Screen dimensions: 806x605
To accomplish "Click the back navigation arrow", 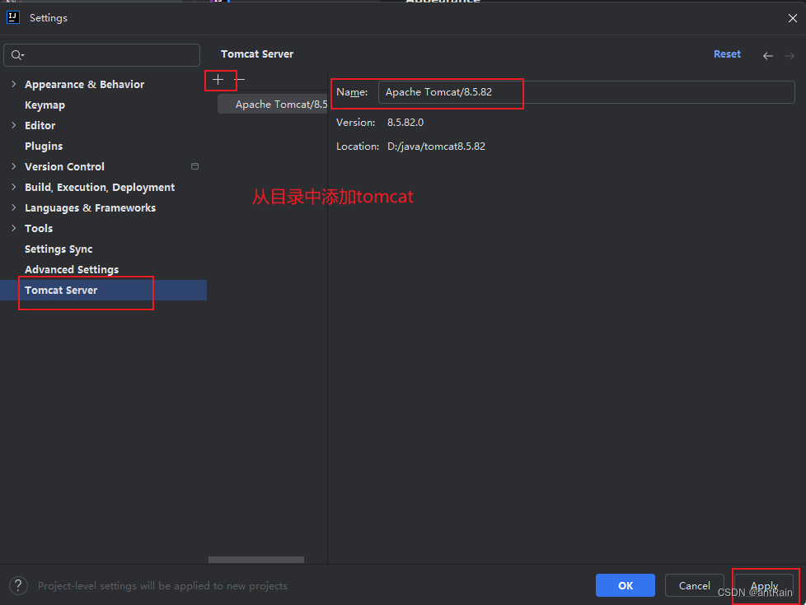I will point(768,55).
